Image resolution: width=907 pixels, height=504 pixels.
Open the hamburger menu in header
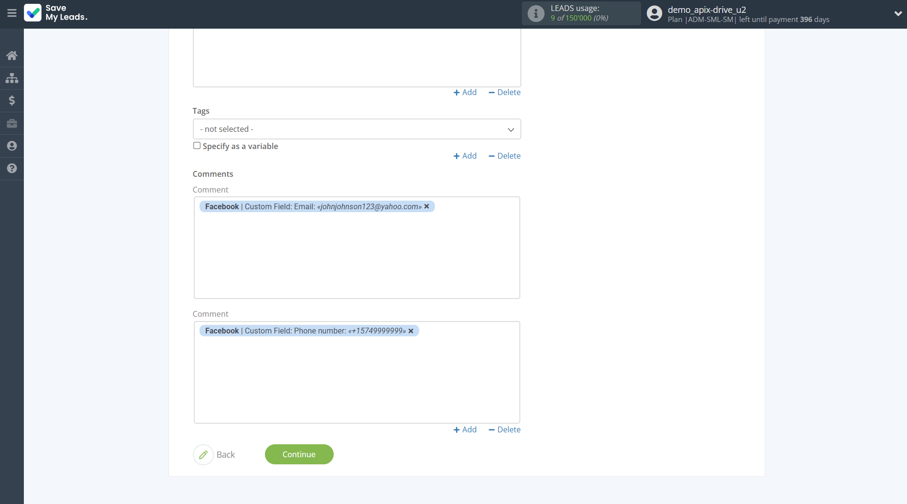(x=12, y=13)
